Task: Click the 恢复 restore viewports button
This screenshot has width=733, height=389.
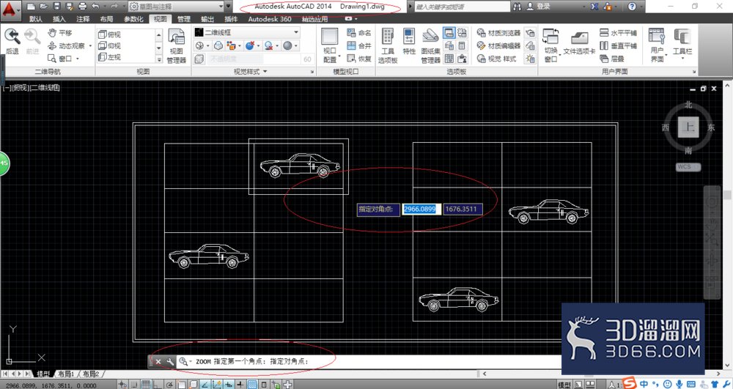Action: (x=359, y=59)
